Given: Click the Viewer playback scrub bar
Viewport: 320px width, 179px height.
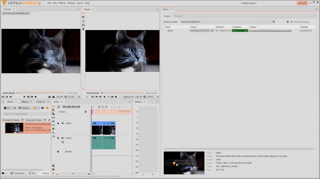Looking at the screenshot, I should click(x=122, y=93).
